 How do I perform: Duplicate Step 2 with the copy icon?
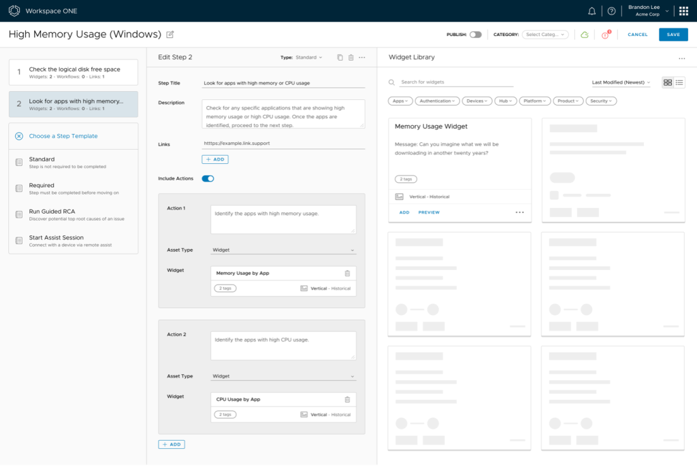coord(340,57)
